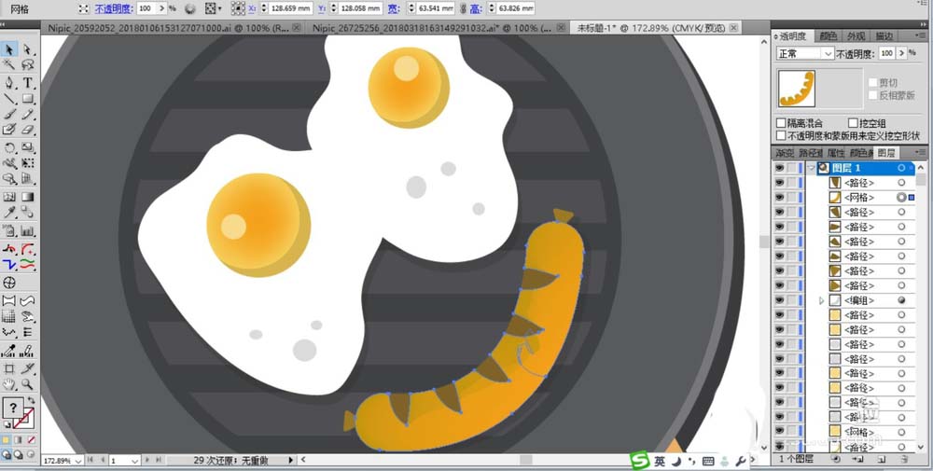933x471 pixels.
Task: Switch to the 外观 tab
Action: (x=856, y=36)
